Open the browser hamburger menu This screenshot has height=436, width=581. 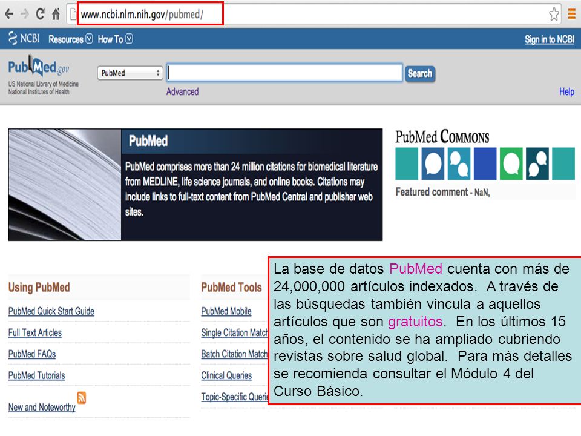[572, 14]
